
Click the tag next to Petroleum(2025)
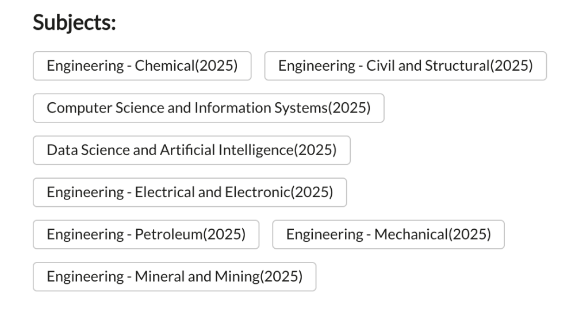[388, 234]
